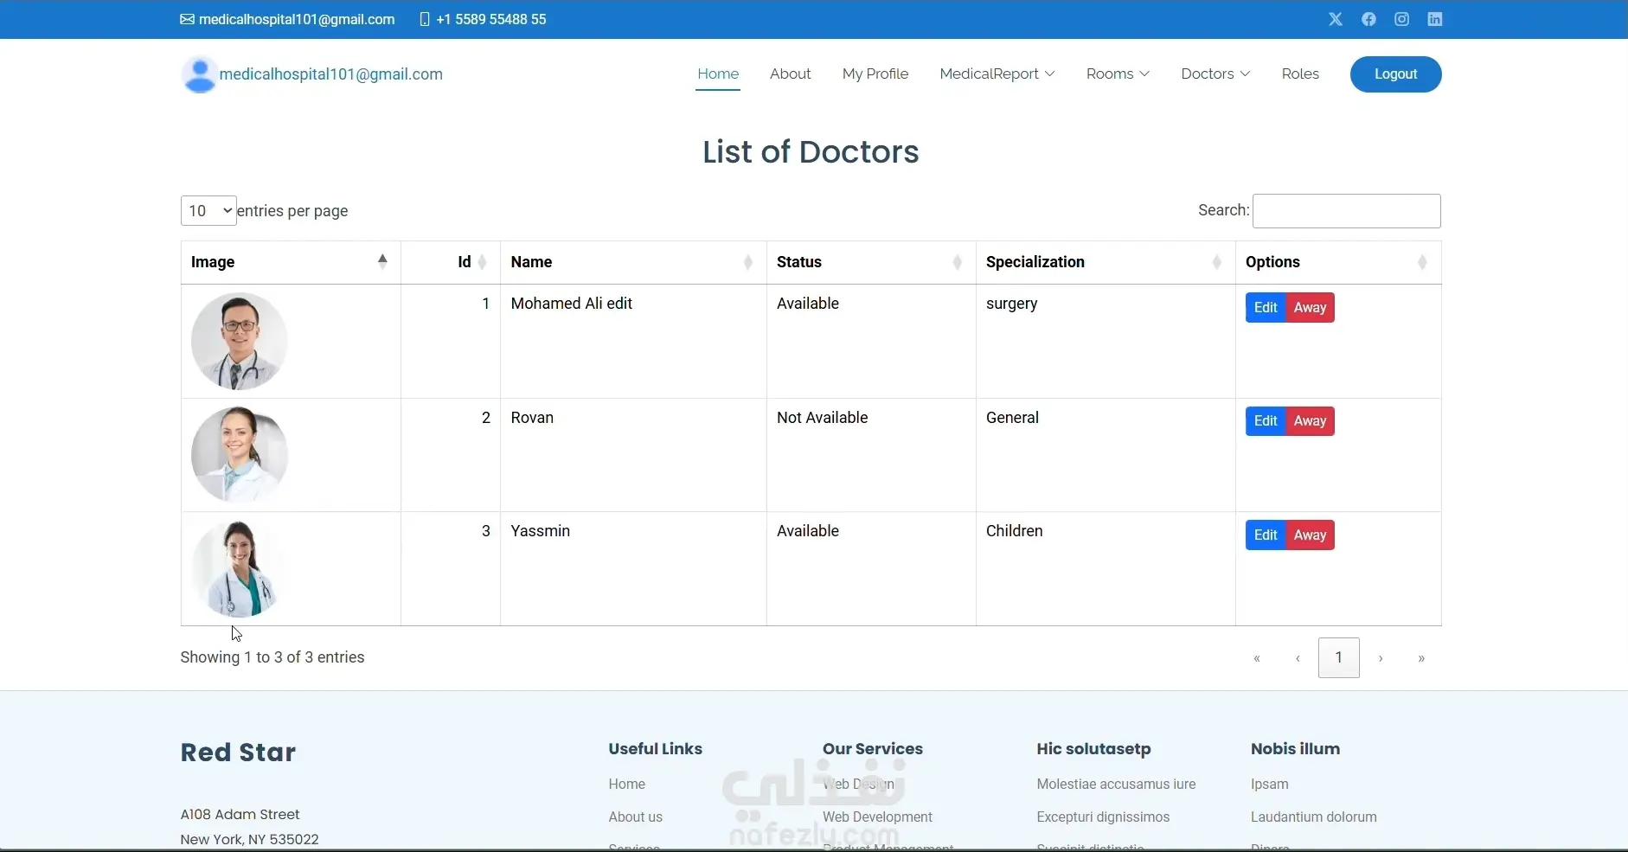
Task: Open the LinkedIn social icon
Action: click(x=1435, y=19)
